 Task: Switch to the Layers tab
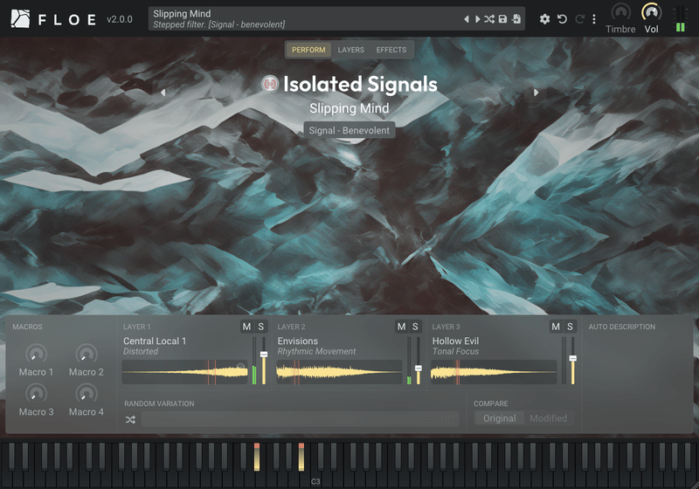(x=351, y=50)
